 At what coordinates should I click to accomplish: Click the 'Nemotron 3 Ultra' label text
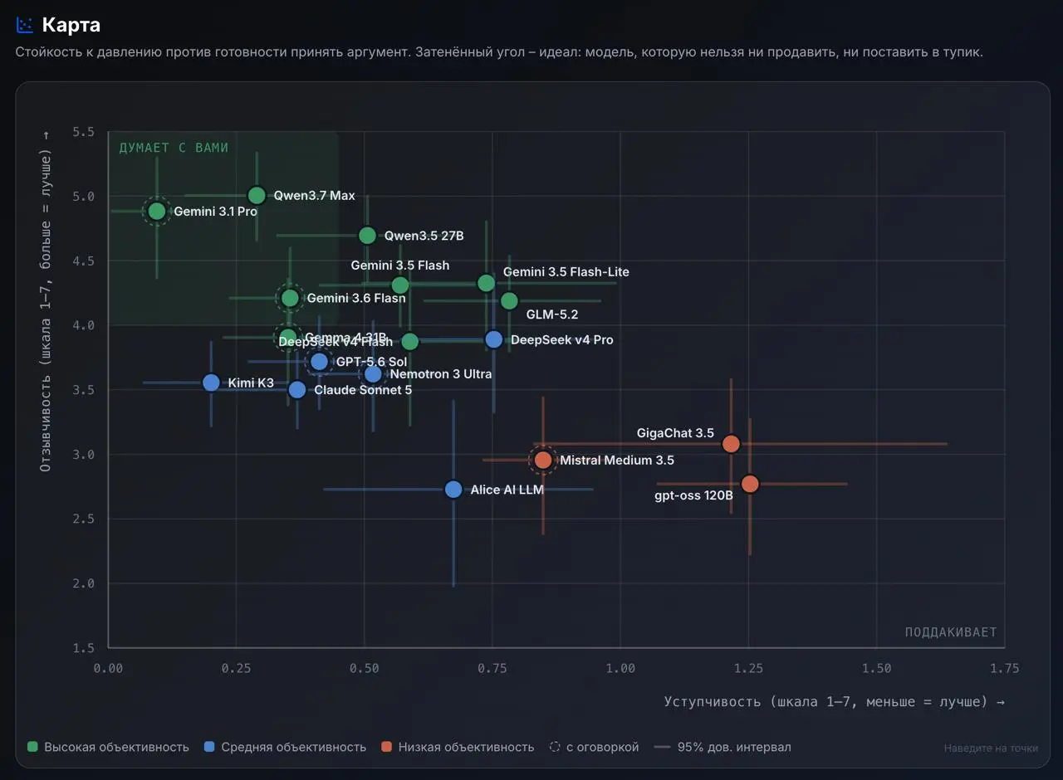pyautogui.click(x=441, y=374)
